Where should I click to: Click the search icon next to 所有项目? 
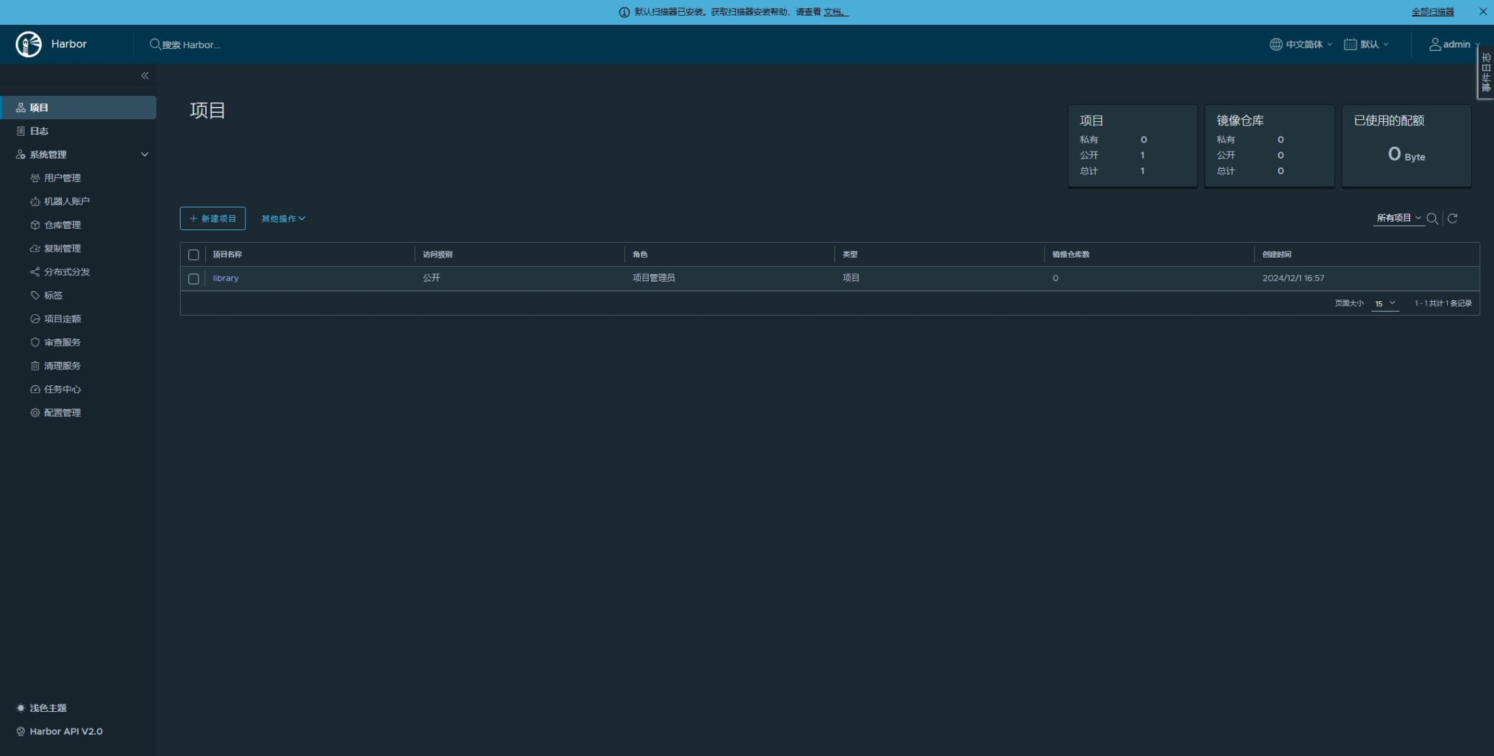pyautogui.click(x=1432, y=218)
